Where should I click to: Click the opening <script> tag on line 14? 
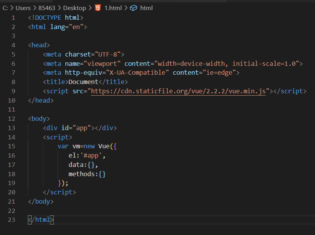[x=58, y=137]
